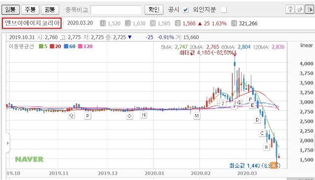Open disclosure marker E on chart
This screenshot has height=180, width=315.
(252, 105)
